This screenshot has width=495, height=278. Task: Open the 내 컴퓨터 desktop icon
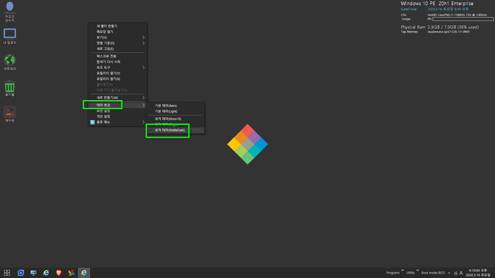(10, 36)
